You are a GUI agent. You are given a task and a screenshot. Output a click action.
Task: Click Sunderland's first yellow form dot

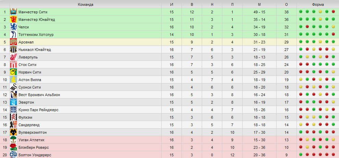(x=301, y=124)
